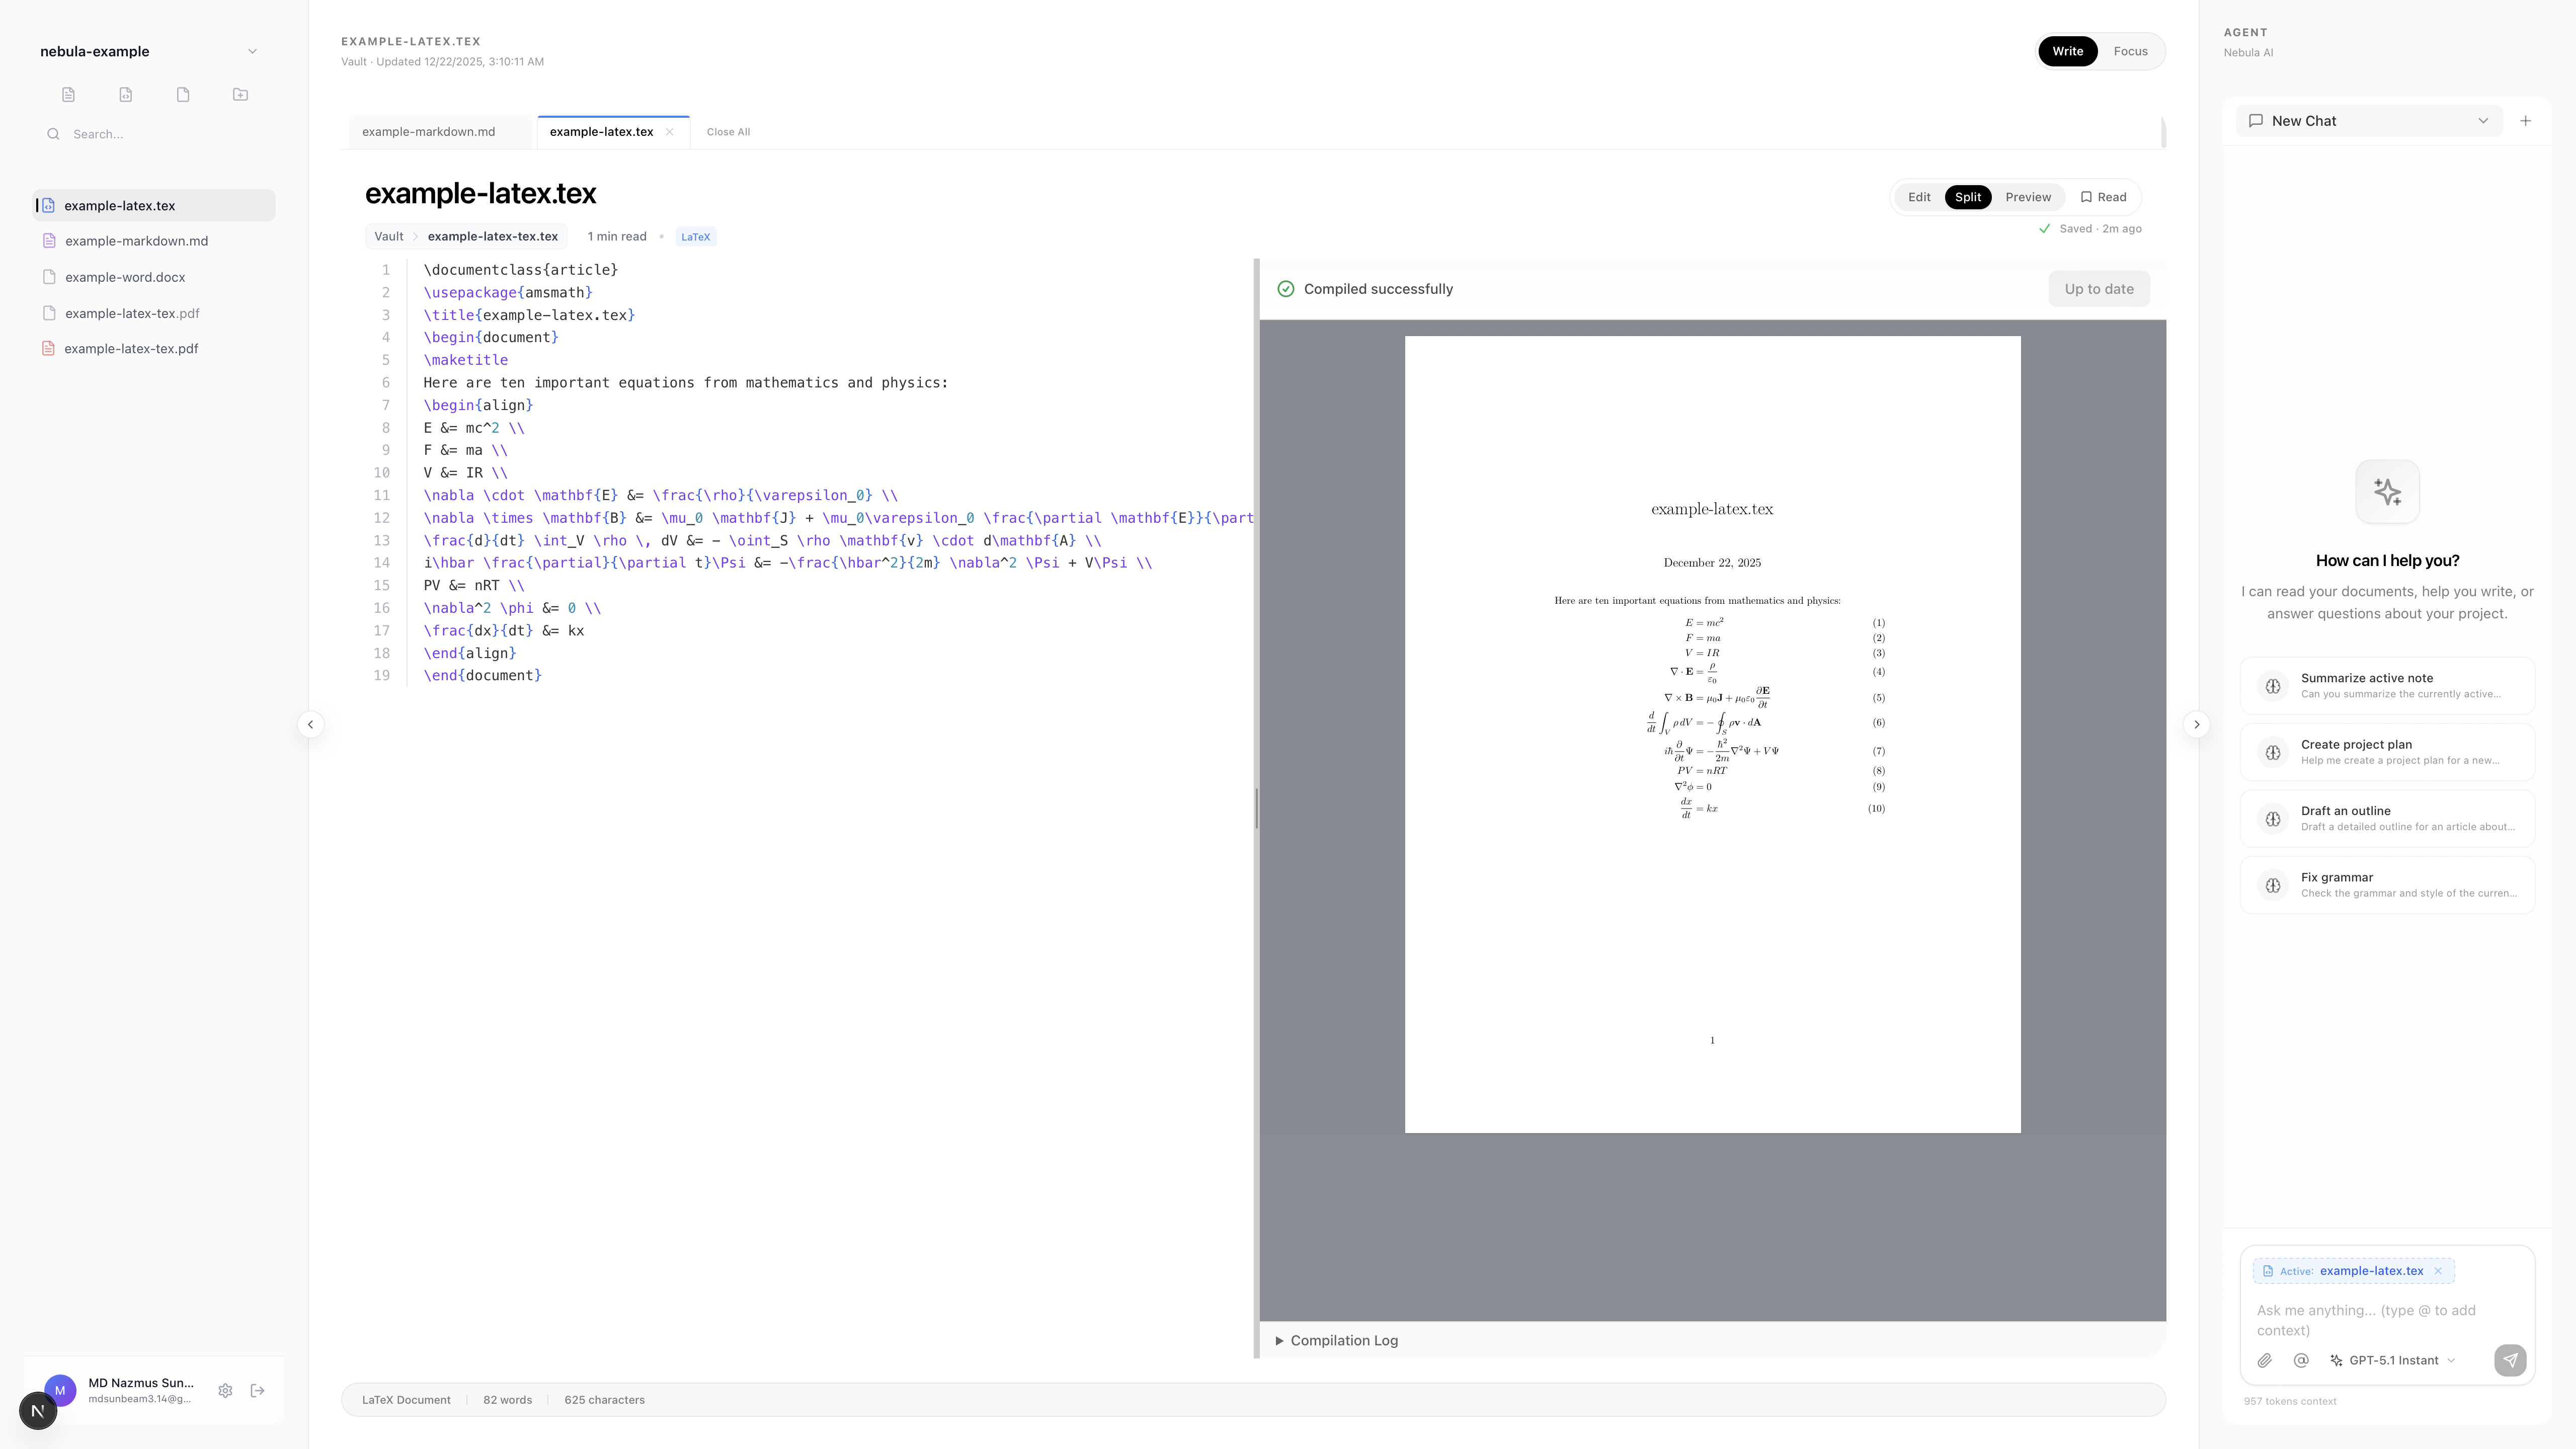
Task: Switch editor view to Preview
Action: pyautogui.click(x=2027, y=197)
